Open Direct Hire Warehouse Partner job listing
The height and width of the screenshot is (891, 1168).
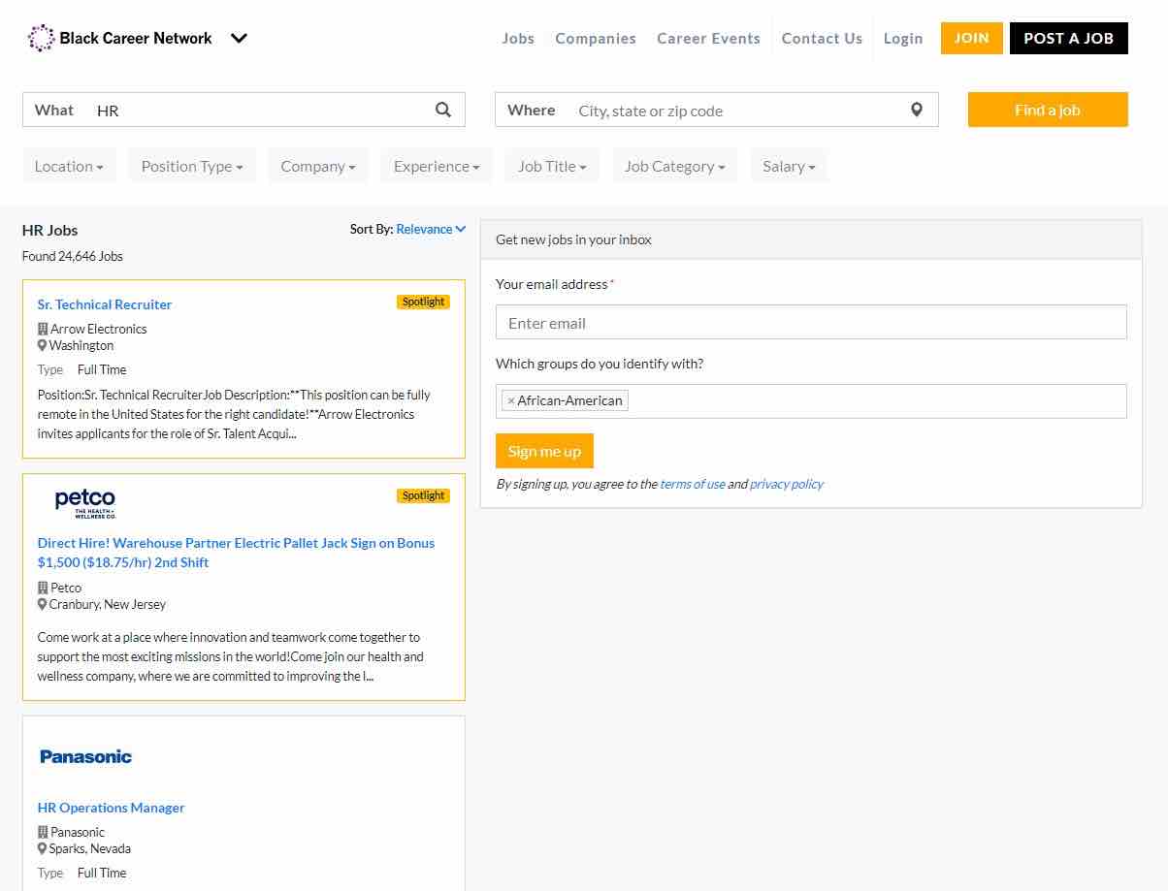tap(236, 553)
